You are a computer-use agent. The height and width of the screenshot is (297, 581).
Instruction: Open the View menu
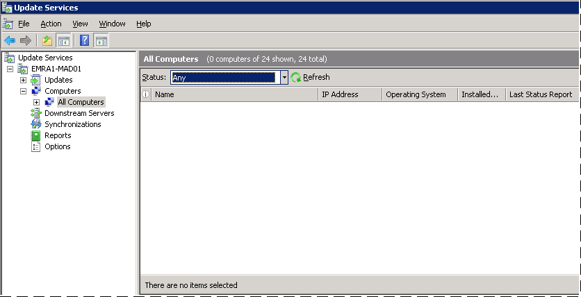click(x=80, y=24)
